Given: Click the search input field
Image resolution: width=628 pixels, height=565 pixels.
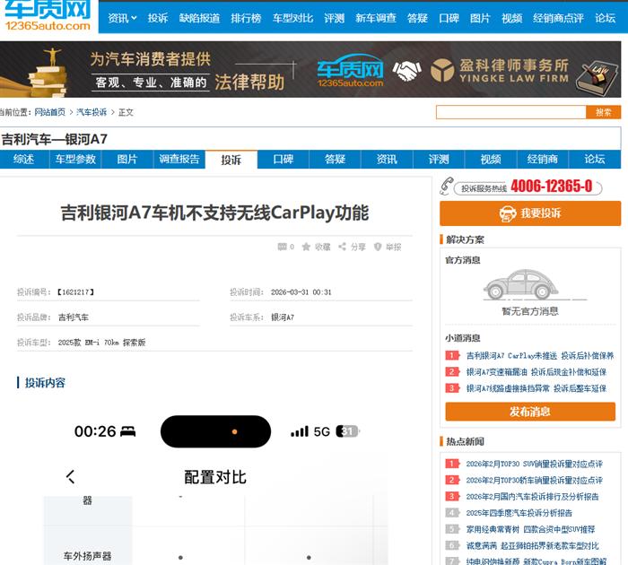Looking at the screenshot, I should (510, 112).
